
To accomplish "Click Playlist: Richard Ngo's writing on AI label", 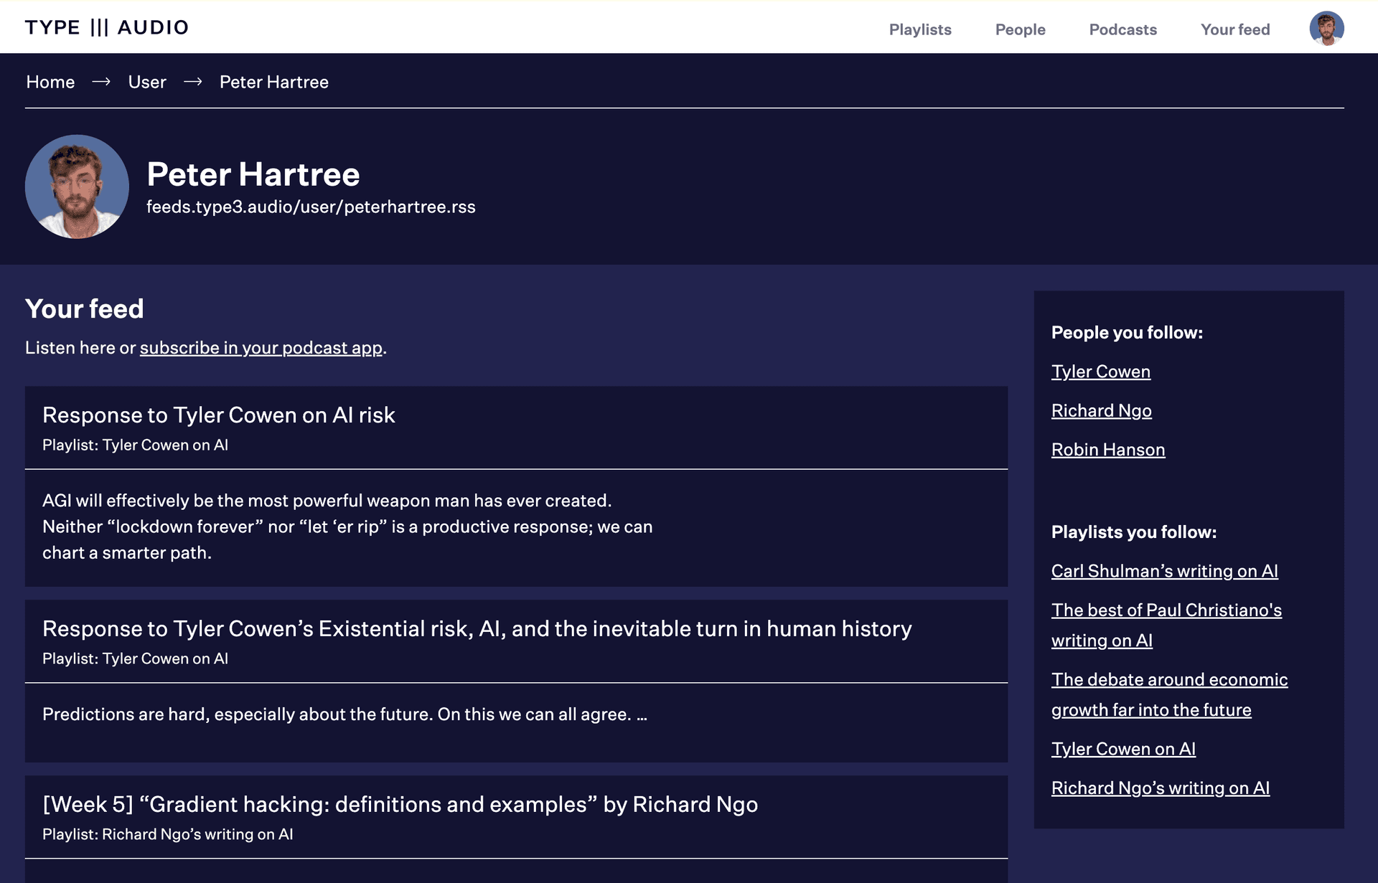I will pyautogui.click(x=168, y=834).
